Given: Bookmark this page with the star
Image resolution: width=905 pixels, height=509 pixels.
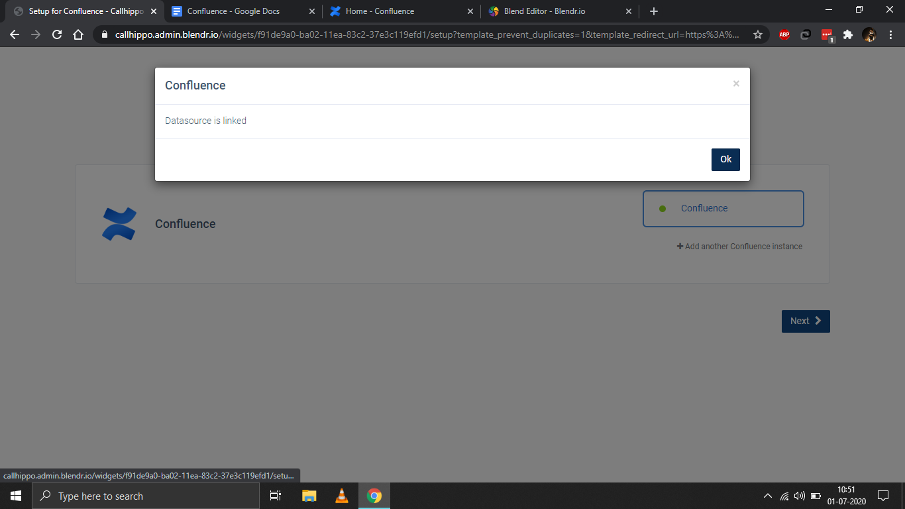Looking at the screenshot, I should coord(758,34).
